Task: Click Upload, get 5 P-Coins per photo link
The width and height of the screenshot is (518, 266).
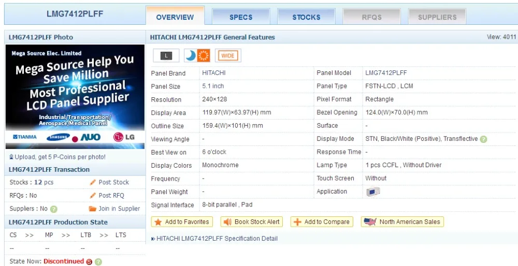Action: tap(60, 157)
